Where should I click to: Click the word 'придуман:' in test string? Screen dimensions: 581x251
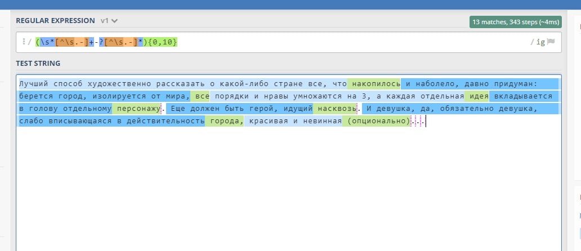coord(516,84)
